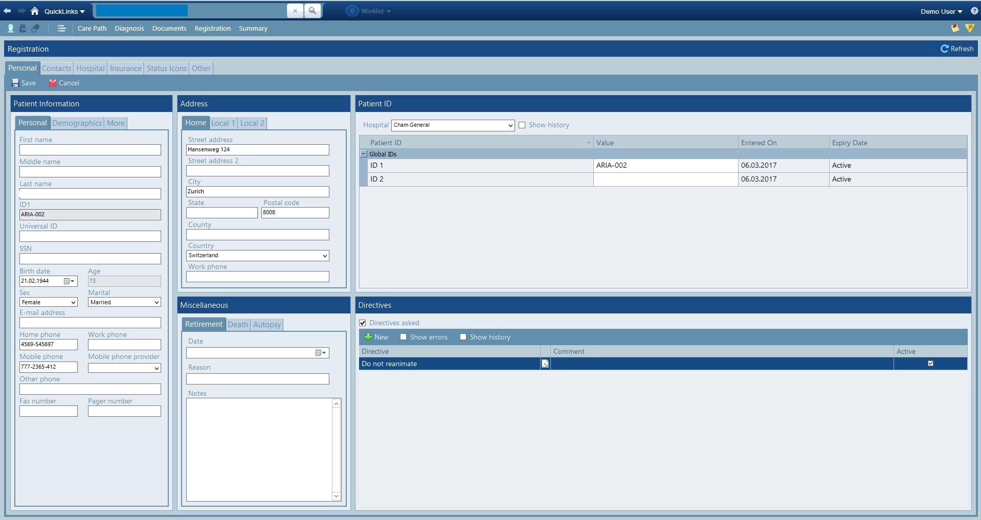
Task: Enable Show history in Patient ID panel
Action: 522,125
